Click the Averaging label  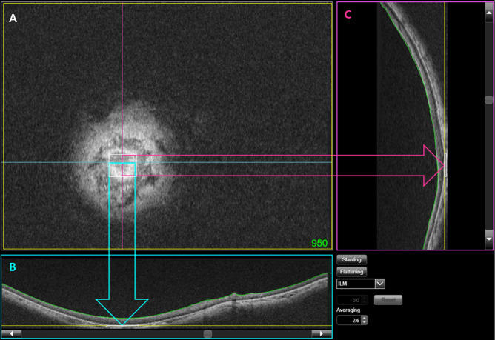click(x=348, y=310)
